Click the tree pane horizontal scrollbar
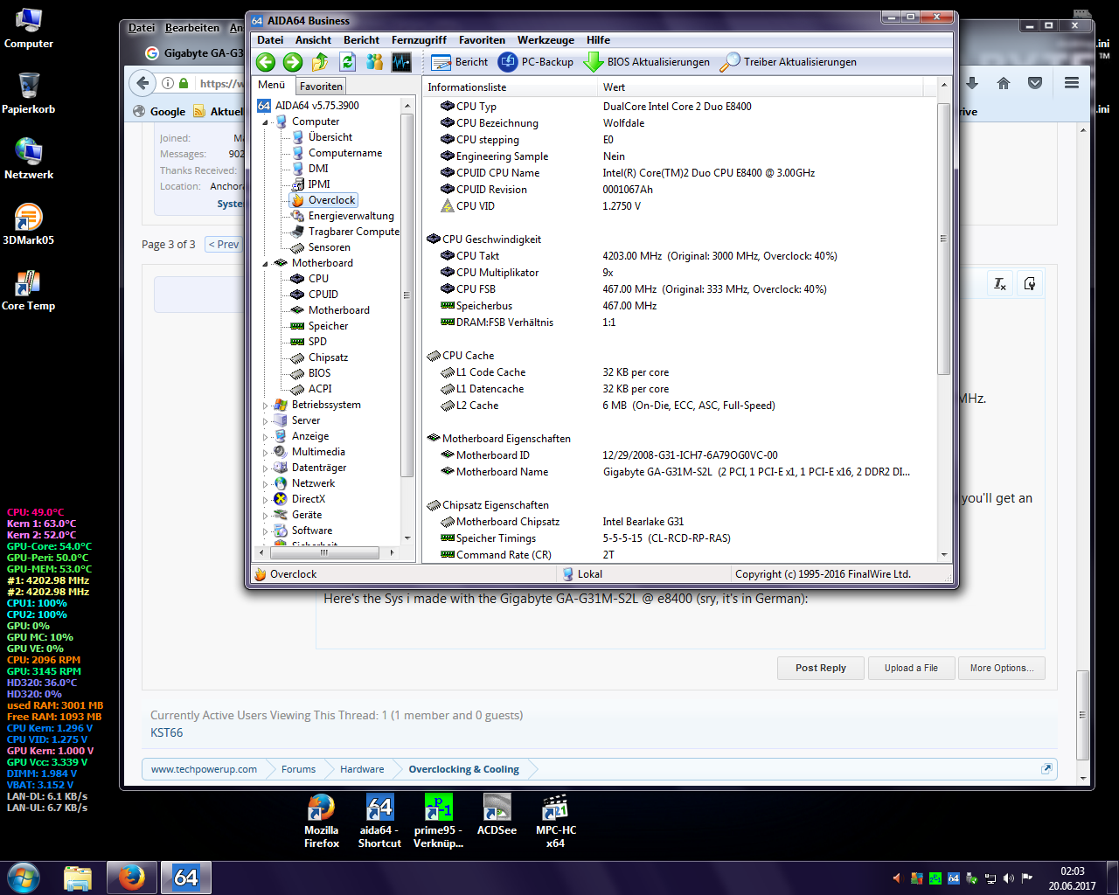 click(x=324, y=552)
